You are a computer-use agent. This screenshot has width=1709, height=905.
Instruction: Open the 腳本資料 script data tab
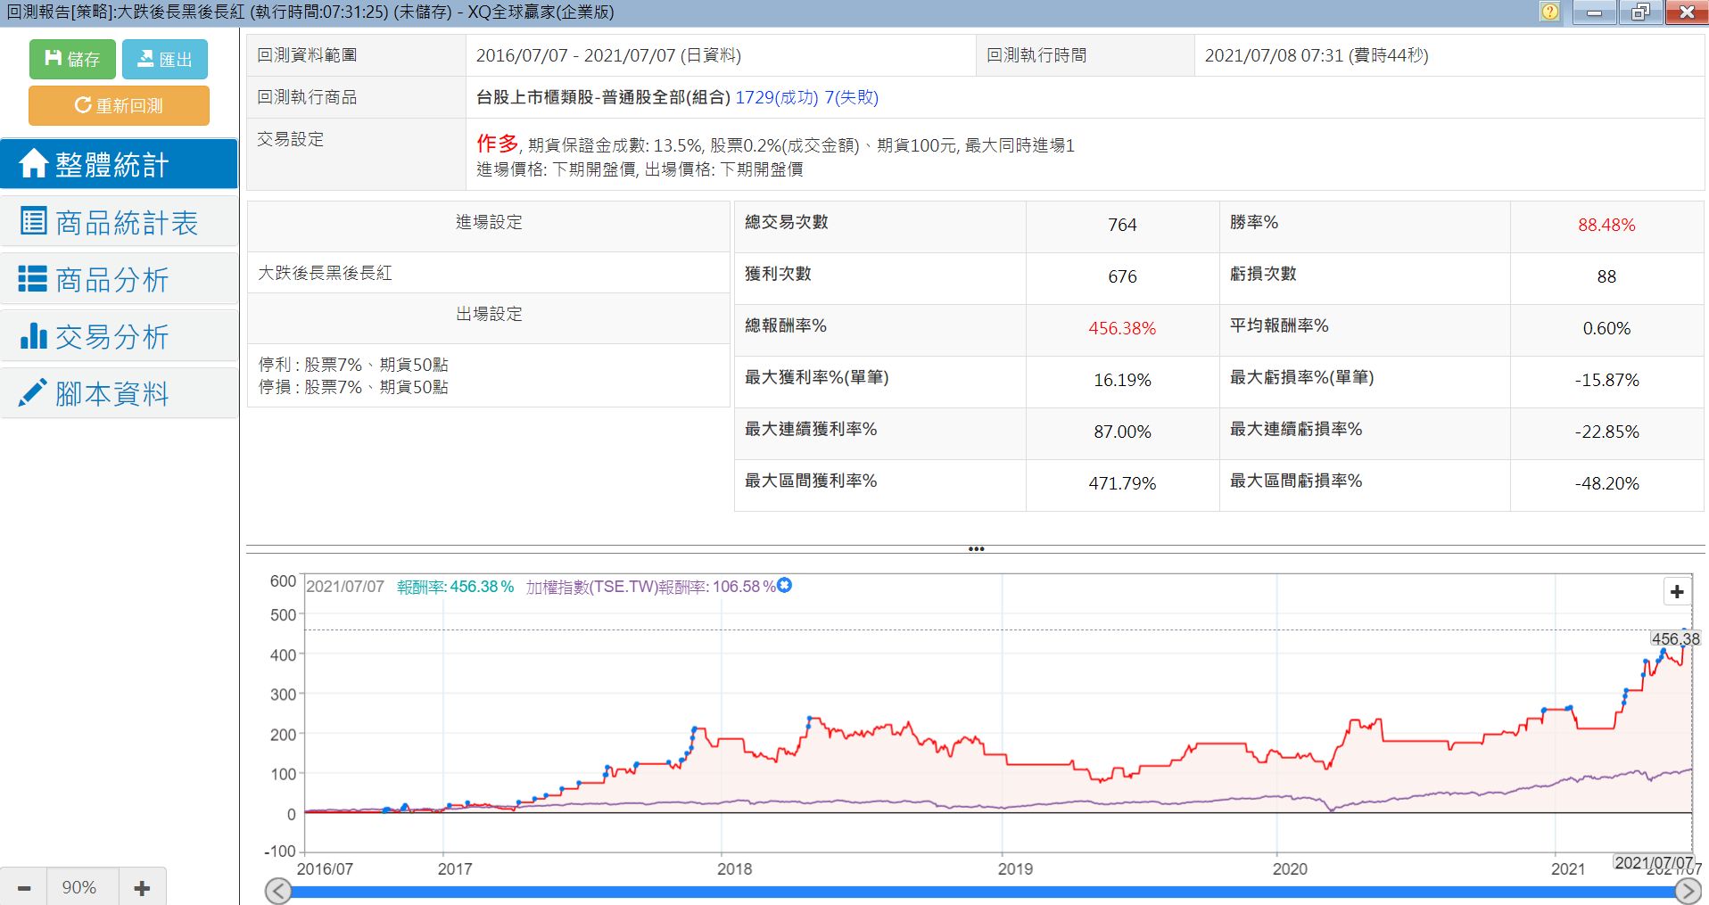pos(119,393)
